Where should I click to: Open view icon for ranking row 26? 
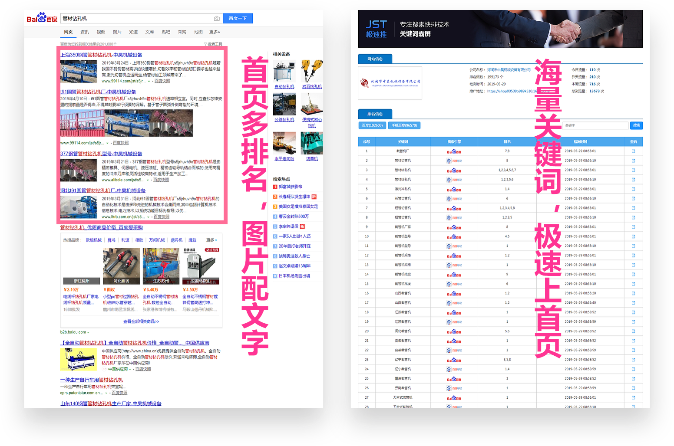[x=633, y=388]
